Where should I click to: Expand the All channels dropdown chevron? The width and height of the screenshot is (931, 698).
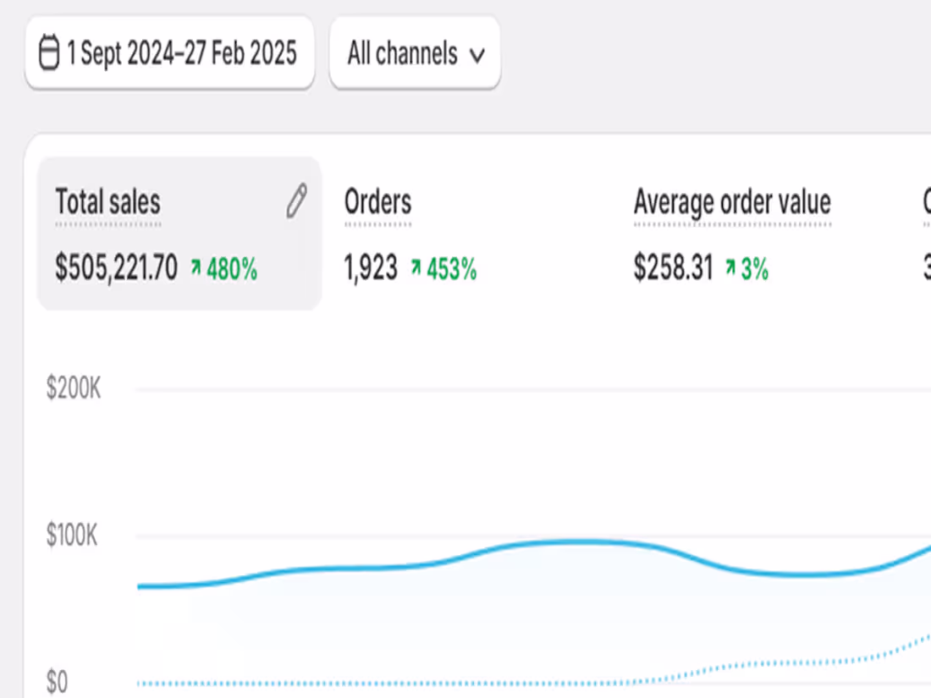(x=478, y=55)
